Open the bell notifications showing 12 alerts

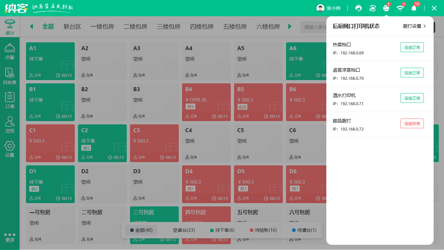coord(414,8)
